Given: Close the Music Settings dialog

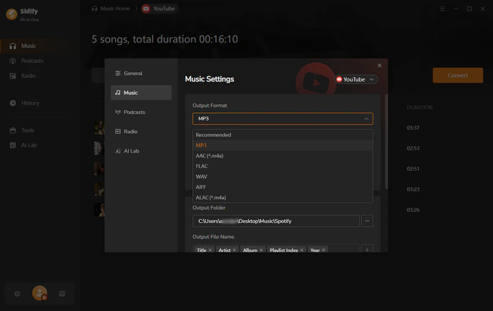Looking at the screenshot, I should (379, 65).
